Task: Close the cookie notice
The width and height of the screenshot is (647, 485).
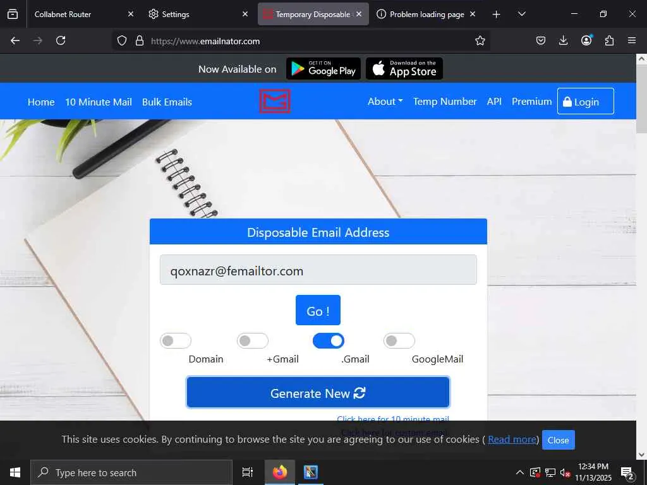Action: click(558, 440)
